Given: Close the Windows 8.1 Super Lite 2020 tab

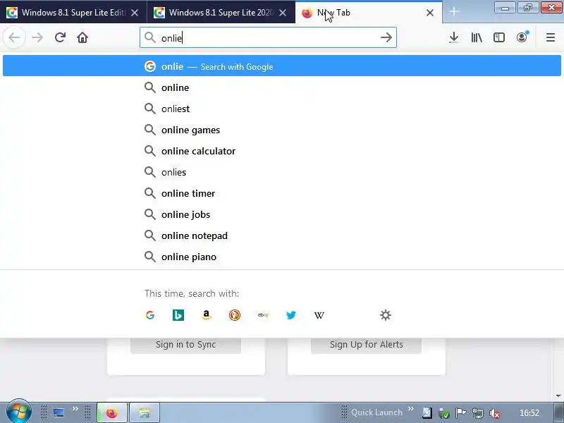Looking at the screenshot, I should (283, 13).
